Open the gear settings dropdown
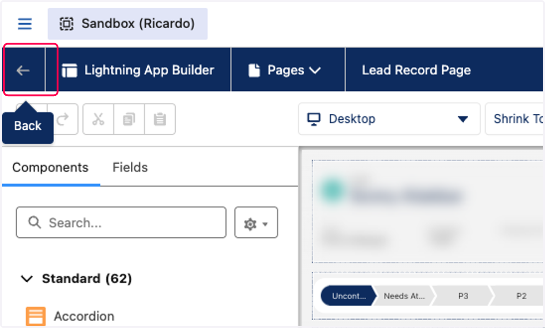 coord(256,222)
